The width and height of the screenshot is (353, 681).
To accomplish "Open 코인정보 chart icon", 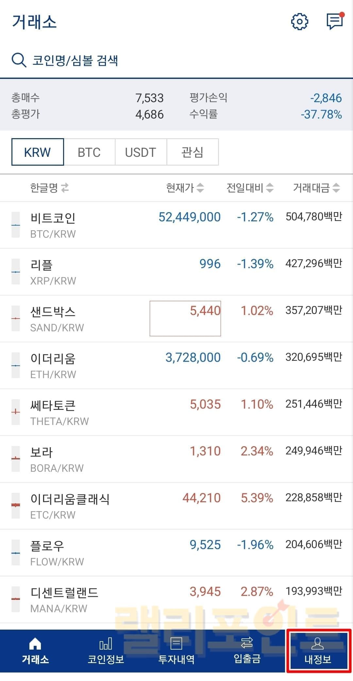I will [x=106, y=644].
